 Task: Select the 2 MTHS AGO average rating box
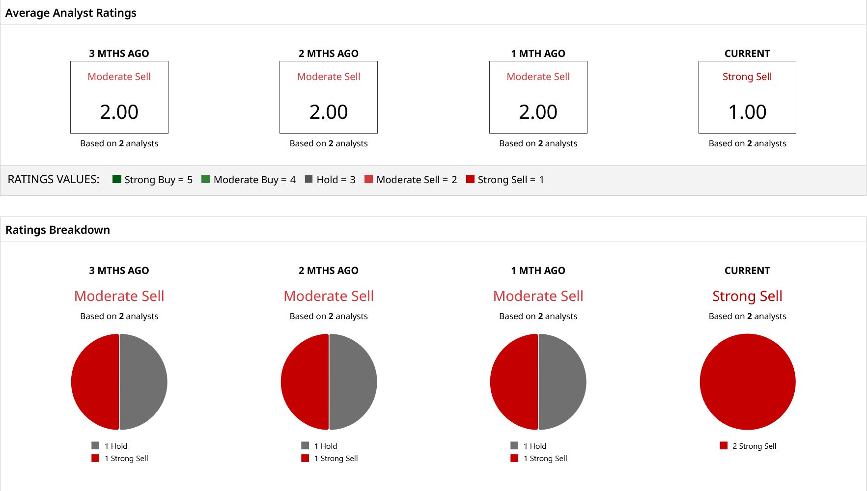[x=329, y=97]
